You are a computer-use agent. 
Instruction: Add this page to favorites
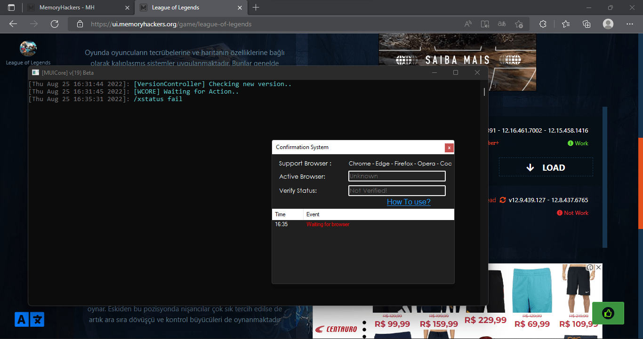[x=519, y=24]
